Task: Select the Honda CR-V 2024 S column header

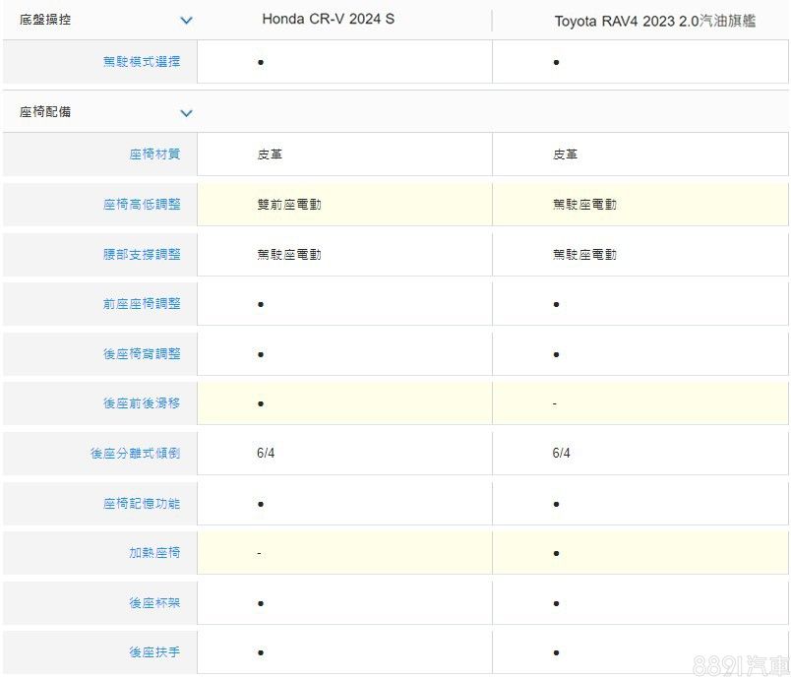Action: click(328, 20)
